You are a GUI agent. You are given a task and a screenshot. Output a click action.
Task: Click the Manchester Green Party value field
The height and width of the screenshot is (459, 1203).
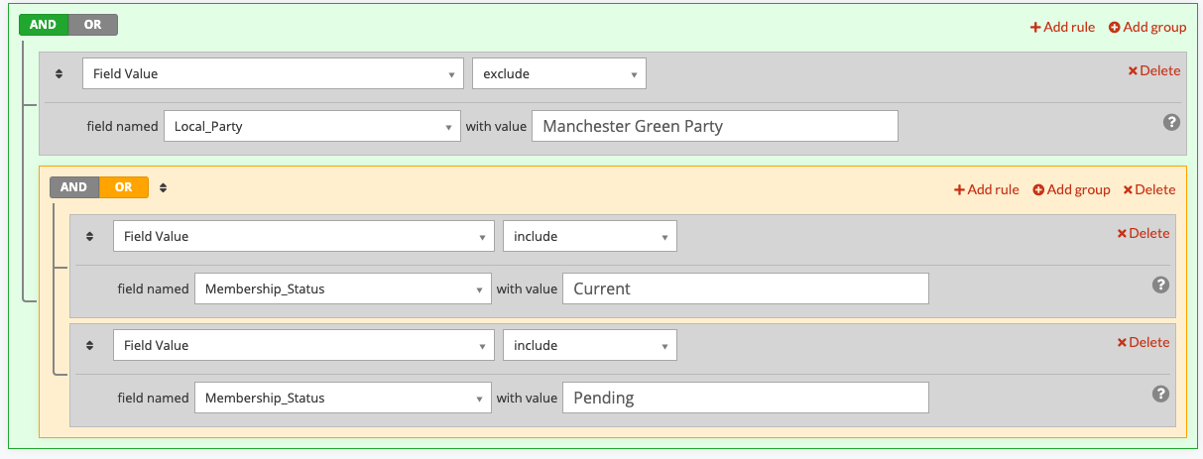(715, 126)
